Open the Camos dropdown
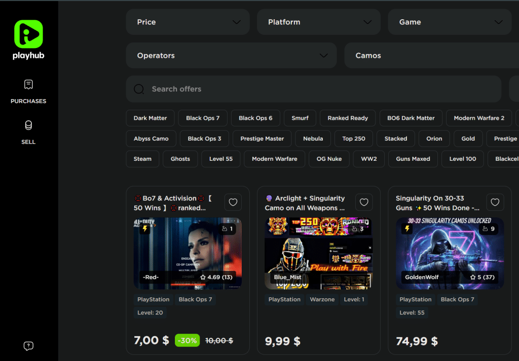 [x=432, y=56]
